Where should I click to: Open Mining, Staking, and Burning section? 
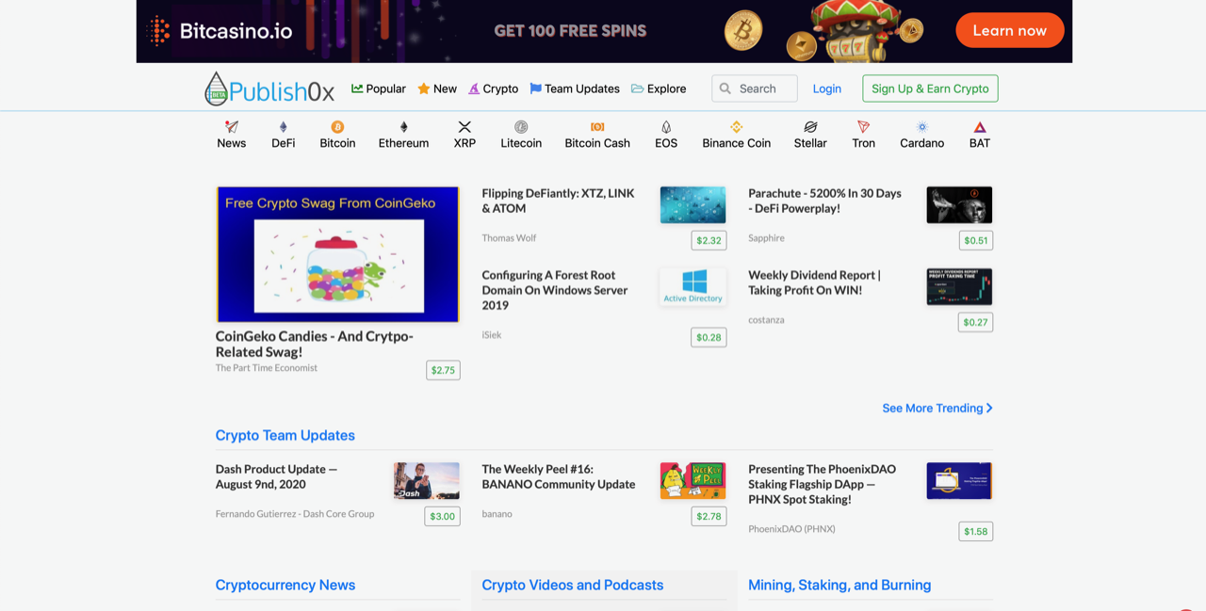[839, 585]
